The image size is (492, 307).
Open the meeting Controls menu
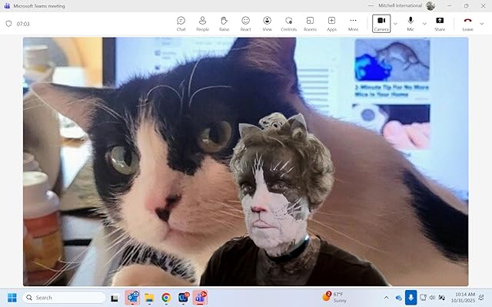click(288, 23)
